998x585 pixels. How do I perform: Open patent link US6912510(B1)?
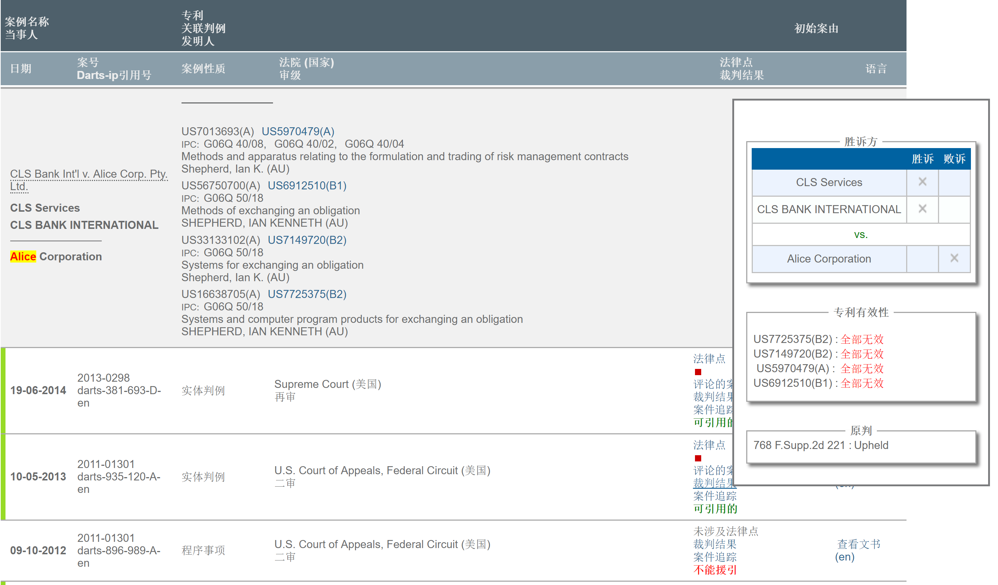coord(307,185)
